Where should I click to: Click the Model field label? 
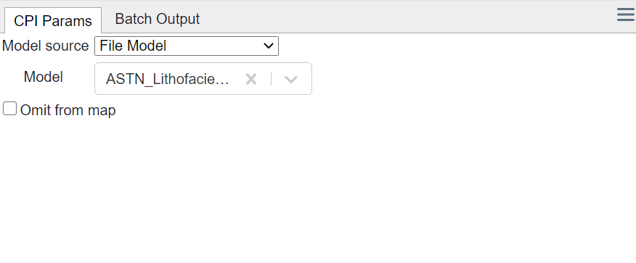tap(44, 77)
